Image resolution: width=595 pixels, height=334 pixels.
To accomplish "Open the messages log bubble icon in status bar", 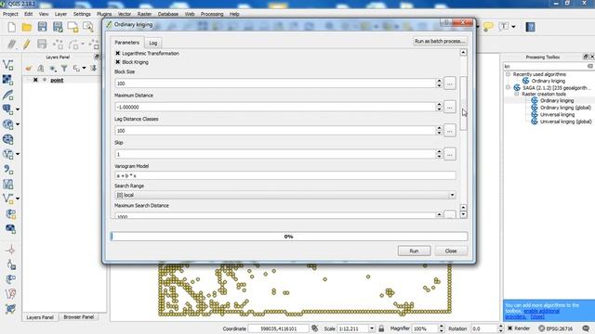I will 586,328.
